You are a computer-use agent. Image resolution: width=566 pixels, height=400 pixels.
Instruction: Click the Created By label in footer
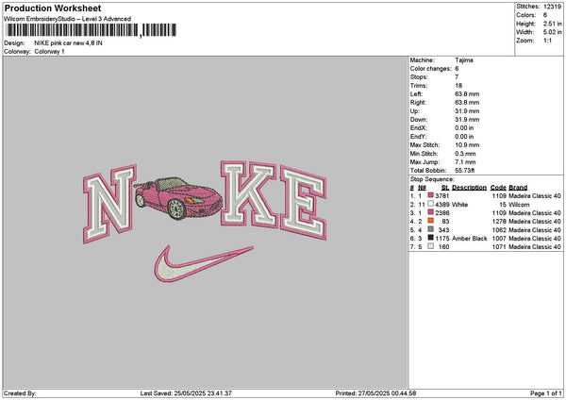pos(20,393)
